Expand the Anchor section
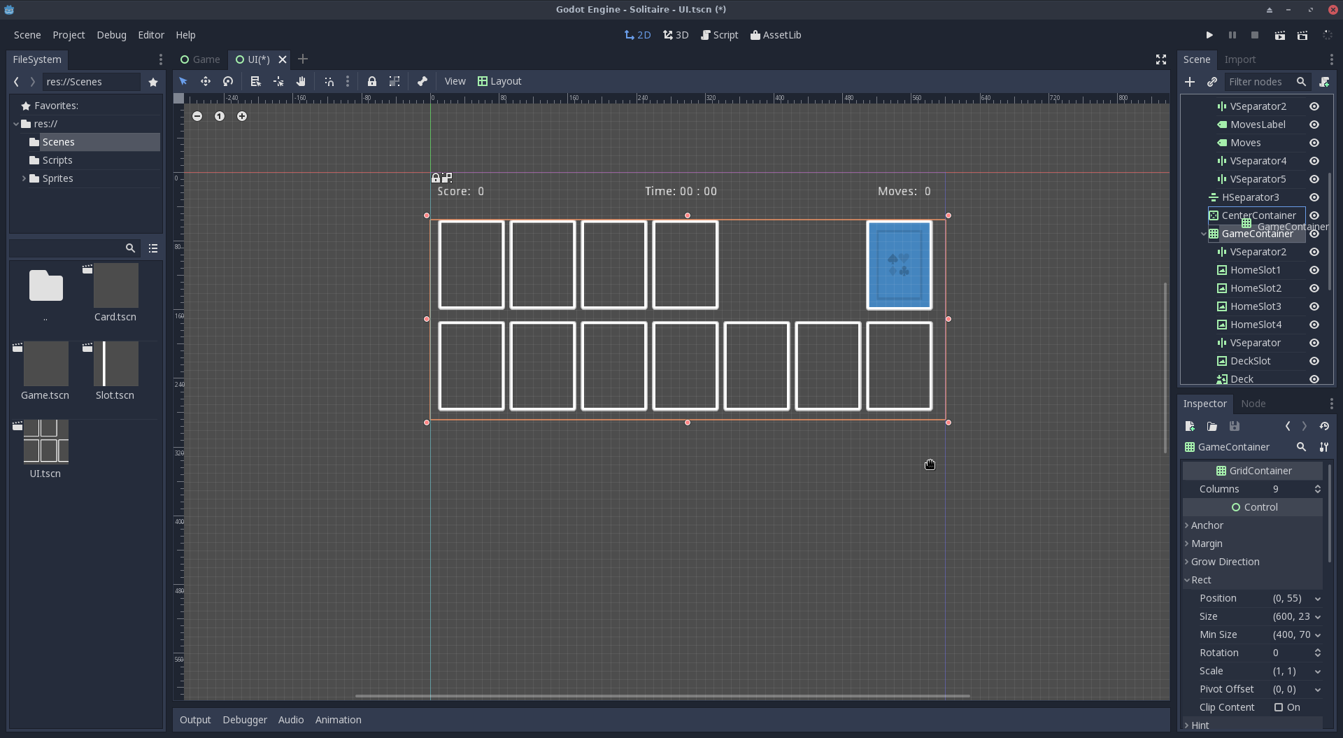The width and height of the screenshot is (1343, 738). click(1188, 525)
